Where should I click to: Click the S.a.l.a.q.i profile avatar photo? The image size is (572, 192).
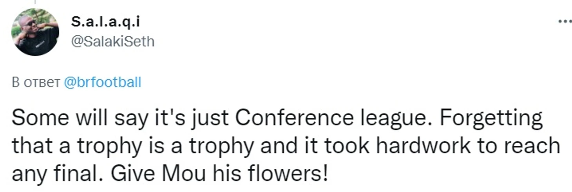click(x=35, y=32)
